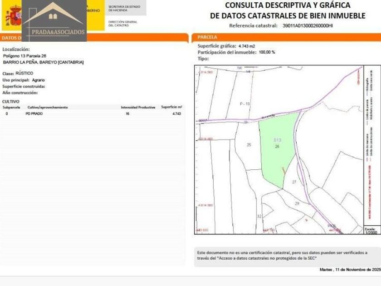Click the Spanish coat of arms emblem

(13, 16)
